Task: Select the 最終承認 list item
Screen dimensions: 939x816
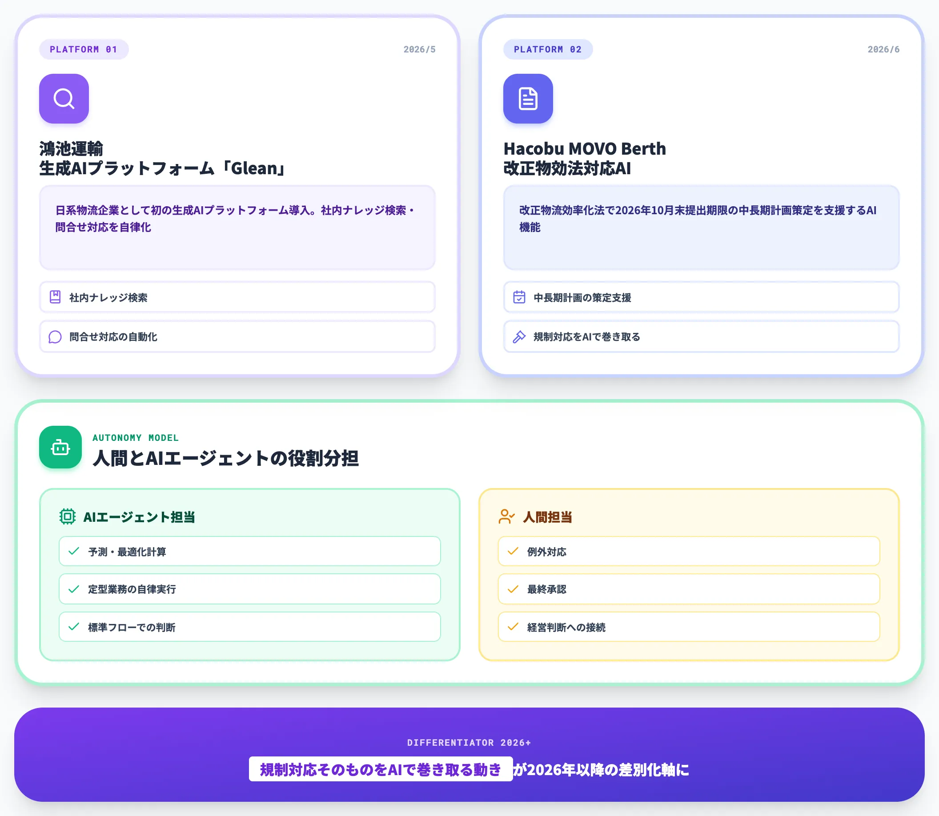Action: pos(689,589)
